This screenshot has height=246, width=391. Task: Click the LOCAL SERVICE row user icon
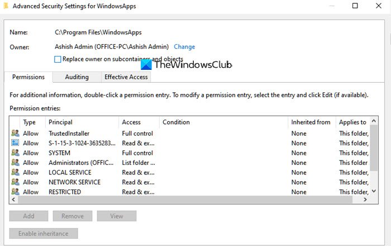(x=15, y=172)
